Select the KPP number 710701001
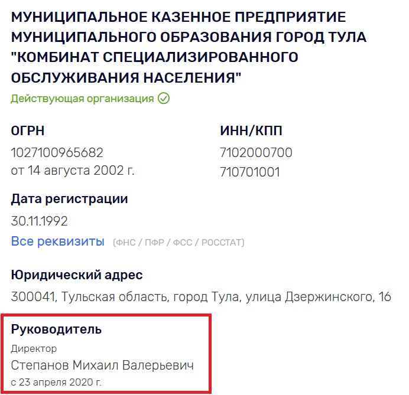Image resolution: width=409 pixels, height=395 pixels. coord(250,172)
